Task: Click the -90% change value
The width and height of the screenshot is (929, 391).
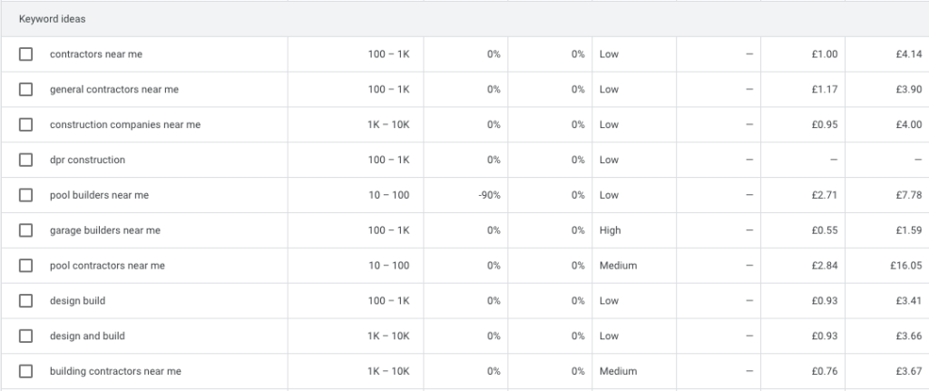Action: [488, 195]
